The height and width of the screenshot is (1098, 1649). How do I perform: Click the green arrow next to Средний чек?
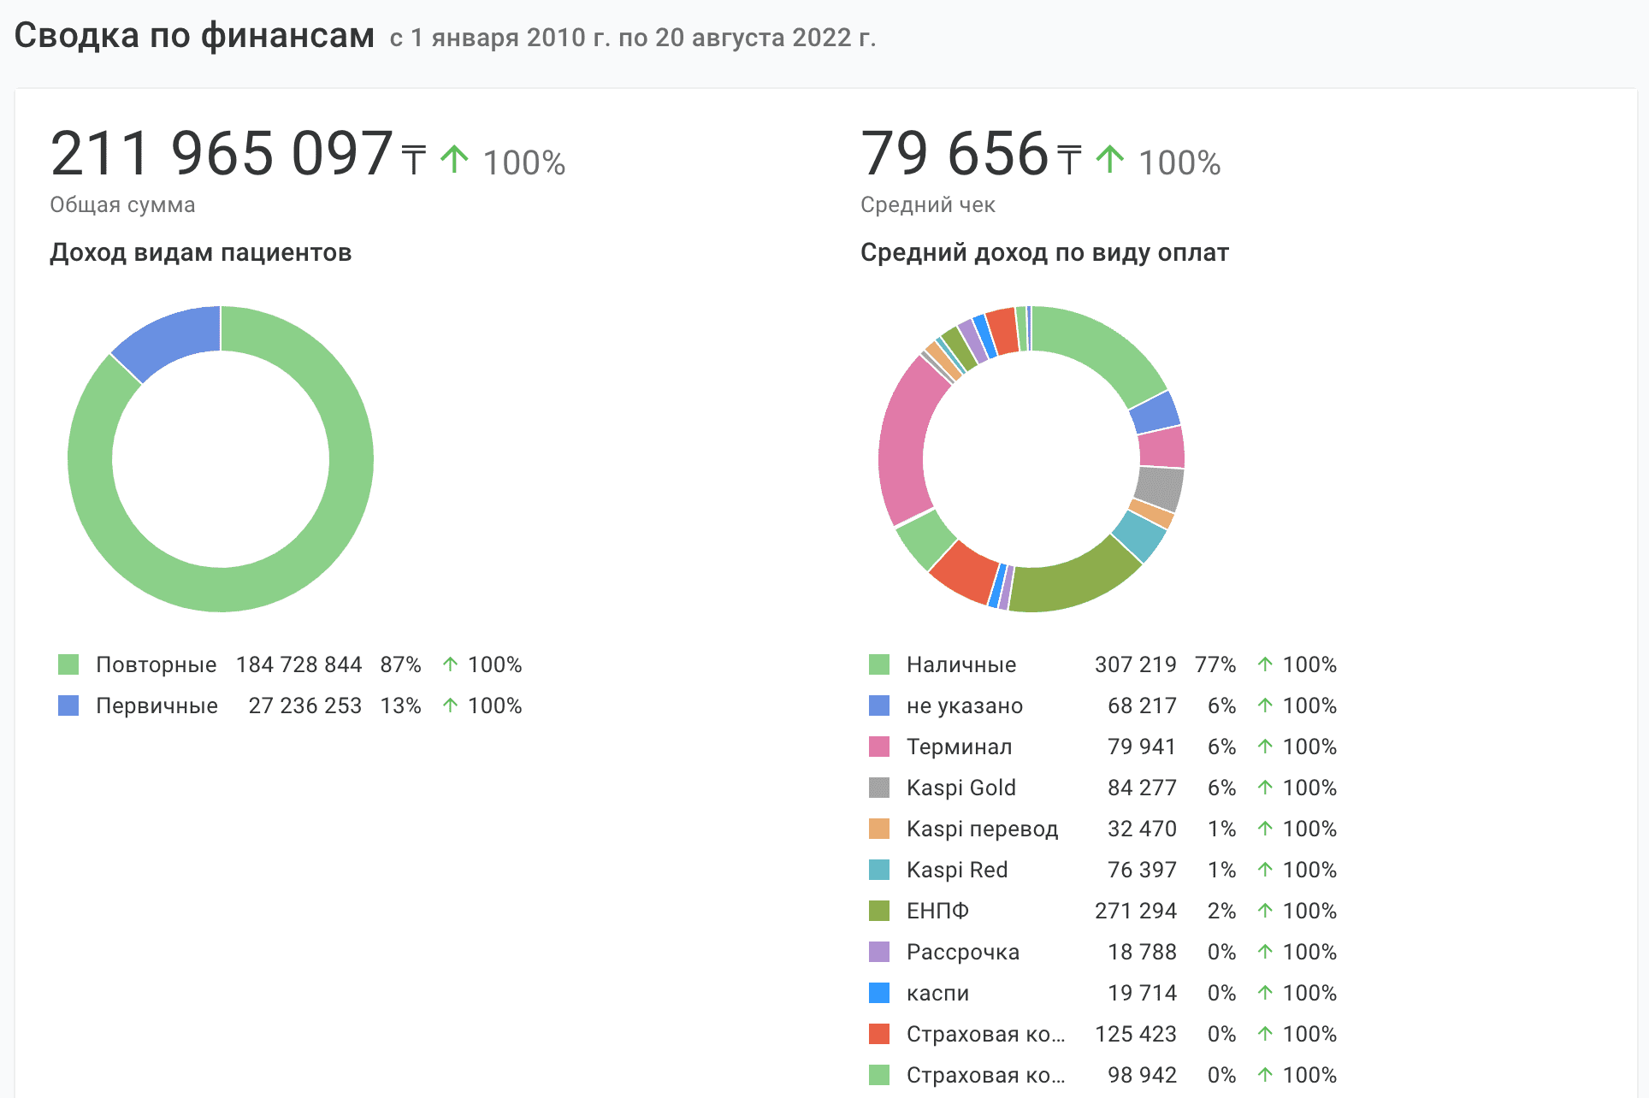[1109, 159]
